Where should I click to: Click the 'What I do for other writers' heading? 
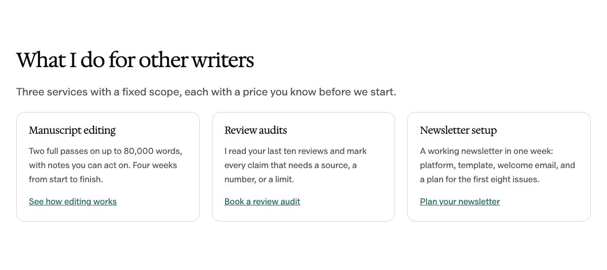tap(135, 60)
